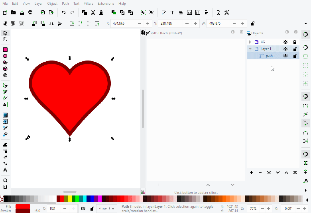Image resolution: width=311 pixels, height=213 pixels.
Task: Expand the BG layer tree
Action: 250,42
